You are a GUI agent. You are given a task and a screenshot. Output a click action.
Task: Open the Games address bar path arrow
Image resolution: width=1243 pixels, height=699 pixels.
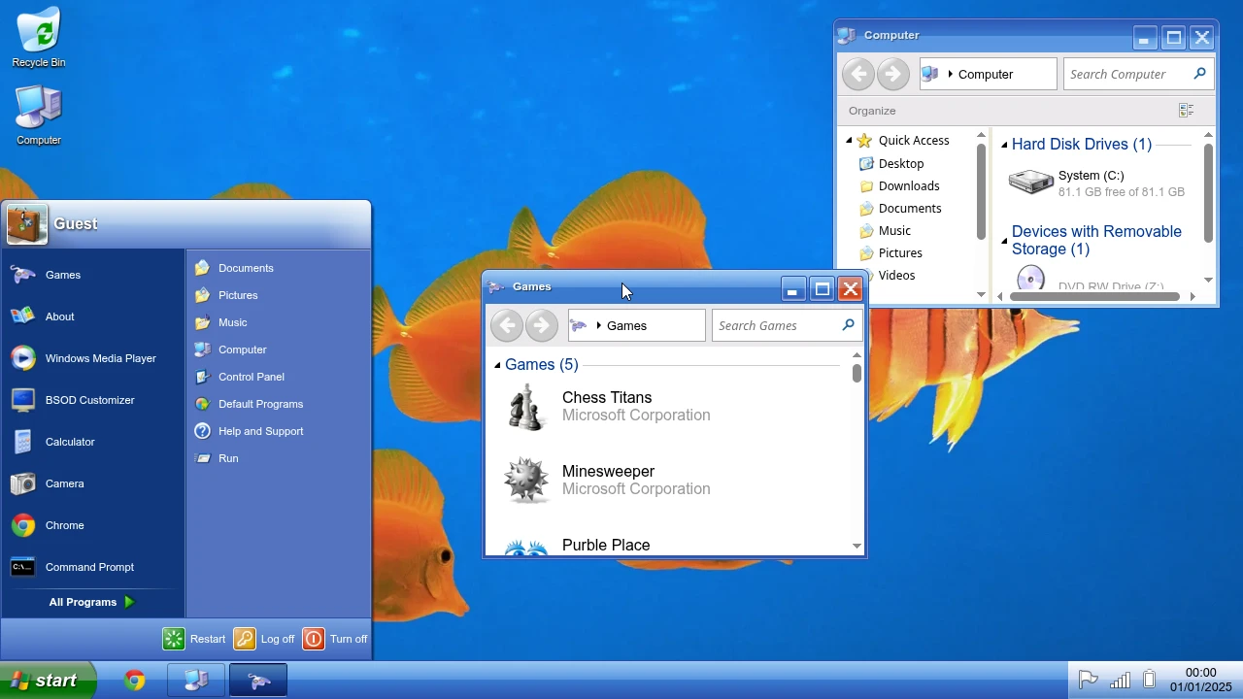click(x=598, y=326)
